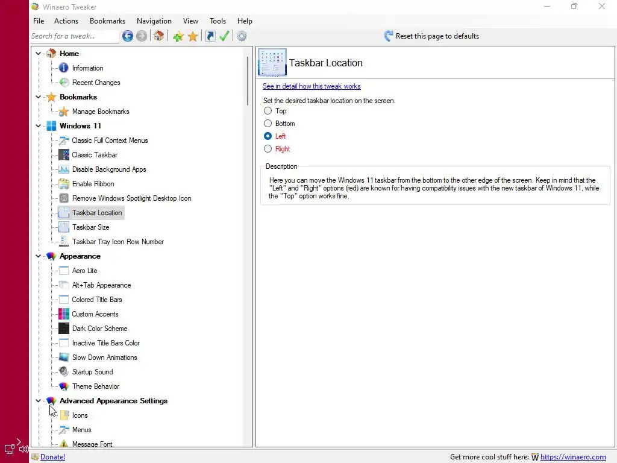Click the Enable Ribbon icon
The image size is (617, 463).
click(64, 184)
